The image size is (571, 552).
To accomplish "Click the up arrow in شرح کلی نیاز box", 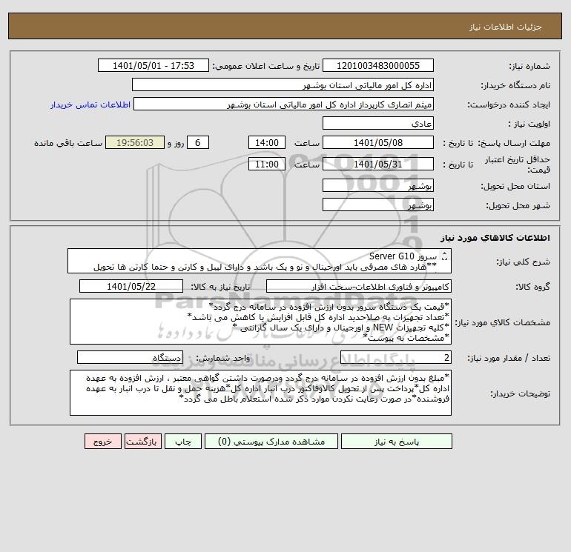I will [x=444, y=253].
